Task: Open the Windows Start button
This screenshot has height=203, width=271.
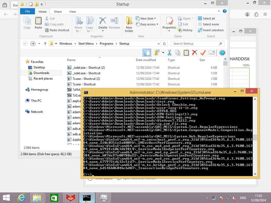Action: 6,198
